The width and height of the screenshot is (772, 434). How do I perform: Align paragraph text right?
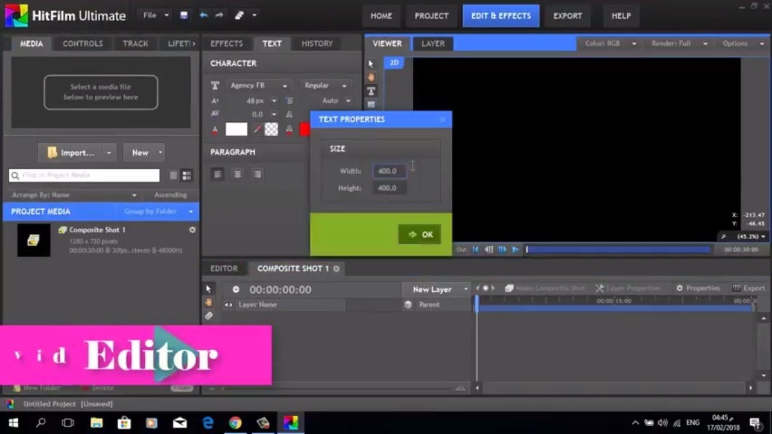click(x=258, y=174)
